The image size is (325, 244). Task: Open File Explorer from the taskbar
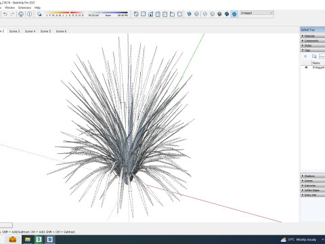click(x=28, y=239)
